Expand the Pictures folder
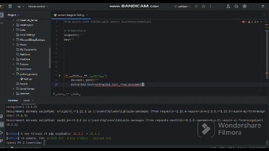 (x=13, y=64)
